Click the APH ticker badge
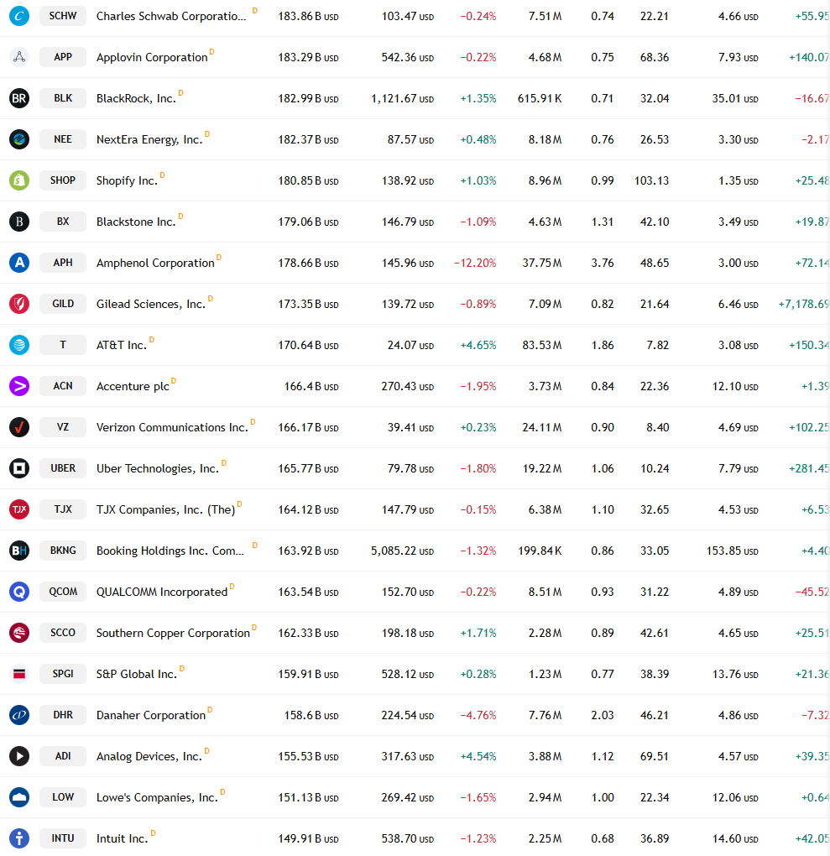830x856 pixels. [63, 263]
